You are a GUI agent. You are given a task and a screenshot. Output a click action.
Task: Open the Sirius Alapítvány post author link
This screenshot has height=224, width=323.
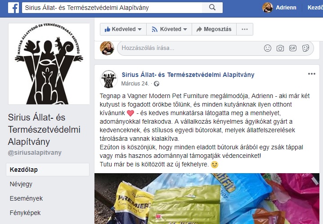(188, 75)
